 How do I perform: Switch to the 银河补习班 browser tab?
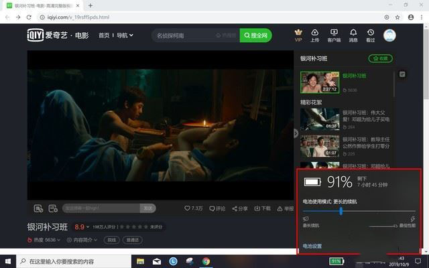coord(43,5)
